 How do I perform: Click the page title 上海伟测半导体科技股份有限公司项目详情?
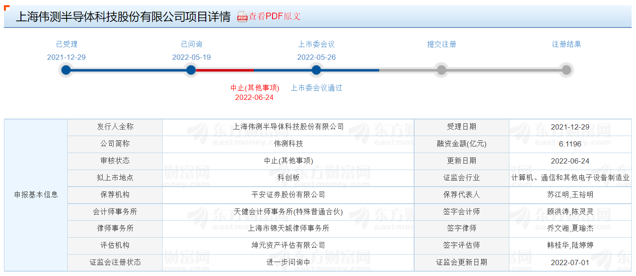[123, 17]
